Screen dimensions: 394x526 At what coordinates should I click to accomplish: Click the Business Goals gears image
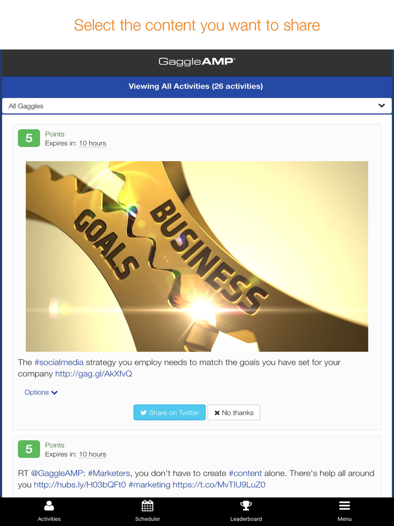tap(197, 256)
